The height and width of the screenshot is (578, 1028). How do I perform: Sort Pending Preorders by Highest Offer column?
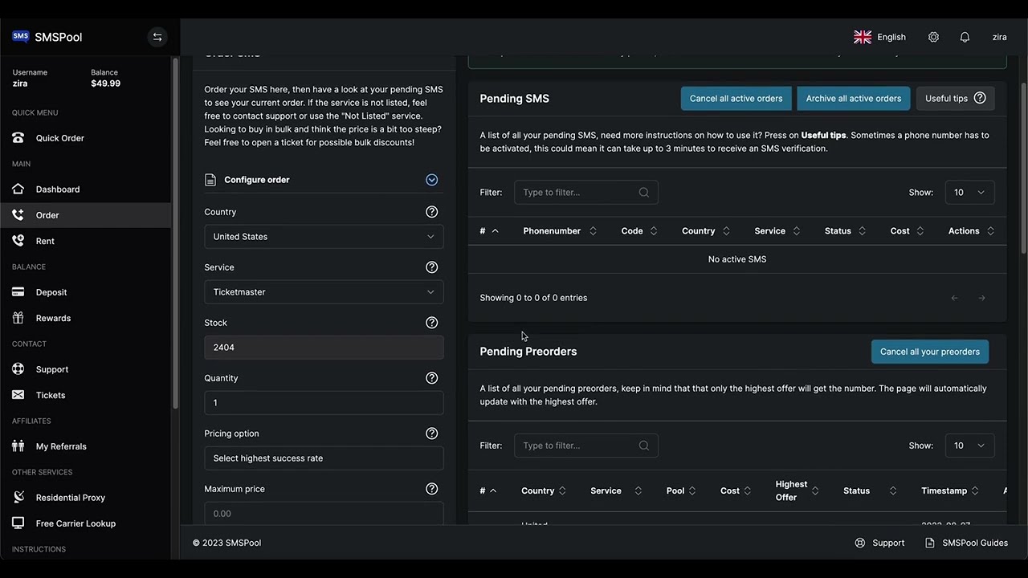click(797, 491)
